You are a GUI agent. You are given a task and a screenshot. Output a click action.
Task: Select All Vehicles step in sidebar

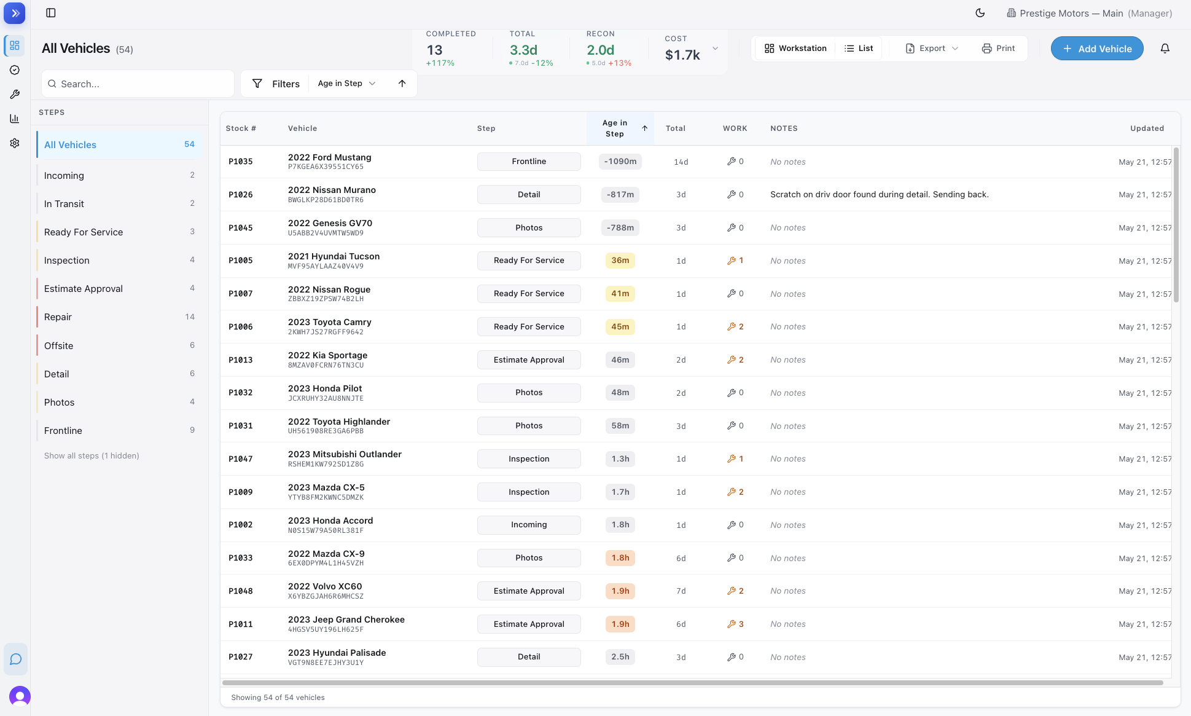coord(119,145)
